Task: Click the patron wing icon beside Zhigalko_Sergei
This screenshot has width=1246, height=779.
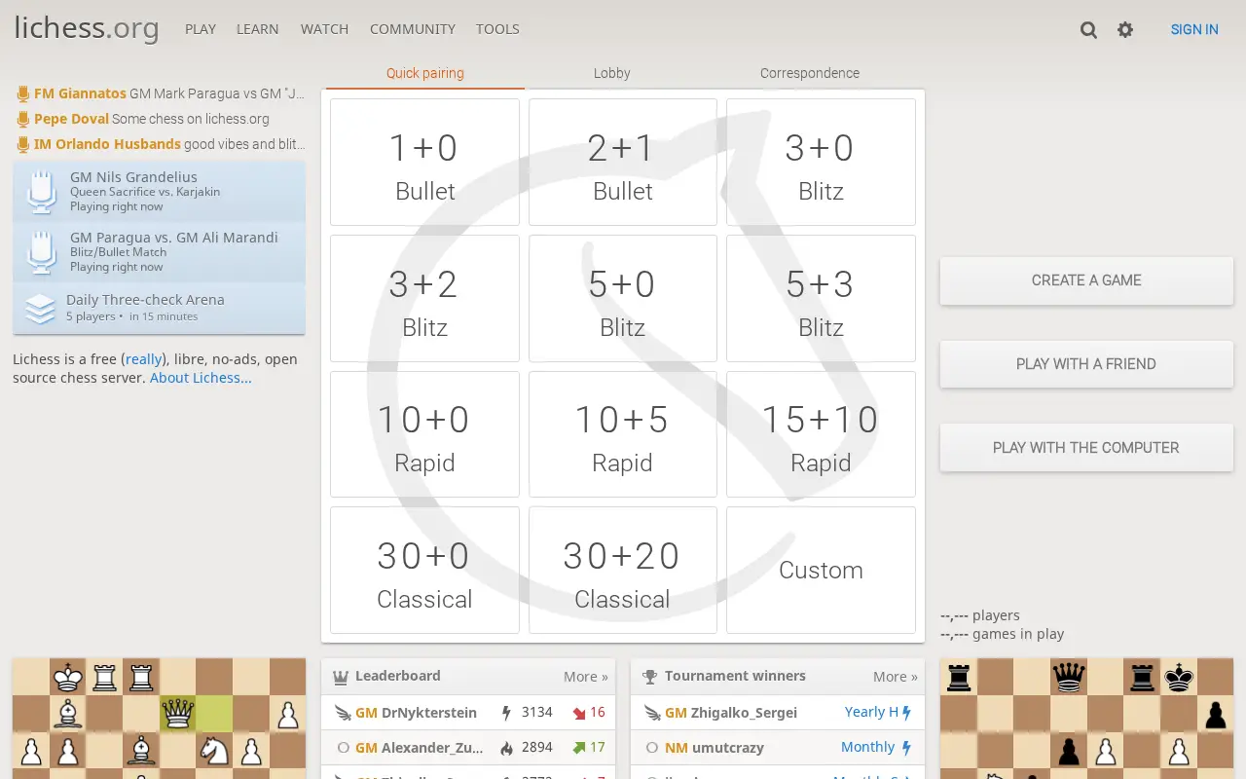Action: tap(652, 713)
